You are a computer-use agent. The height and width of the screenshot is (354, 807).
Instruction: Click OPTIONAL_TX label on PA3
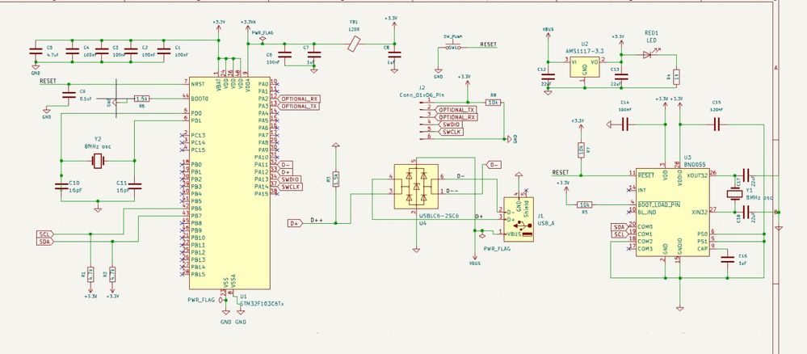tap(300, 106)
